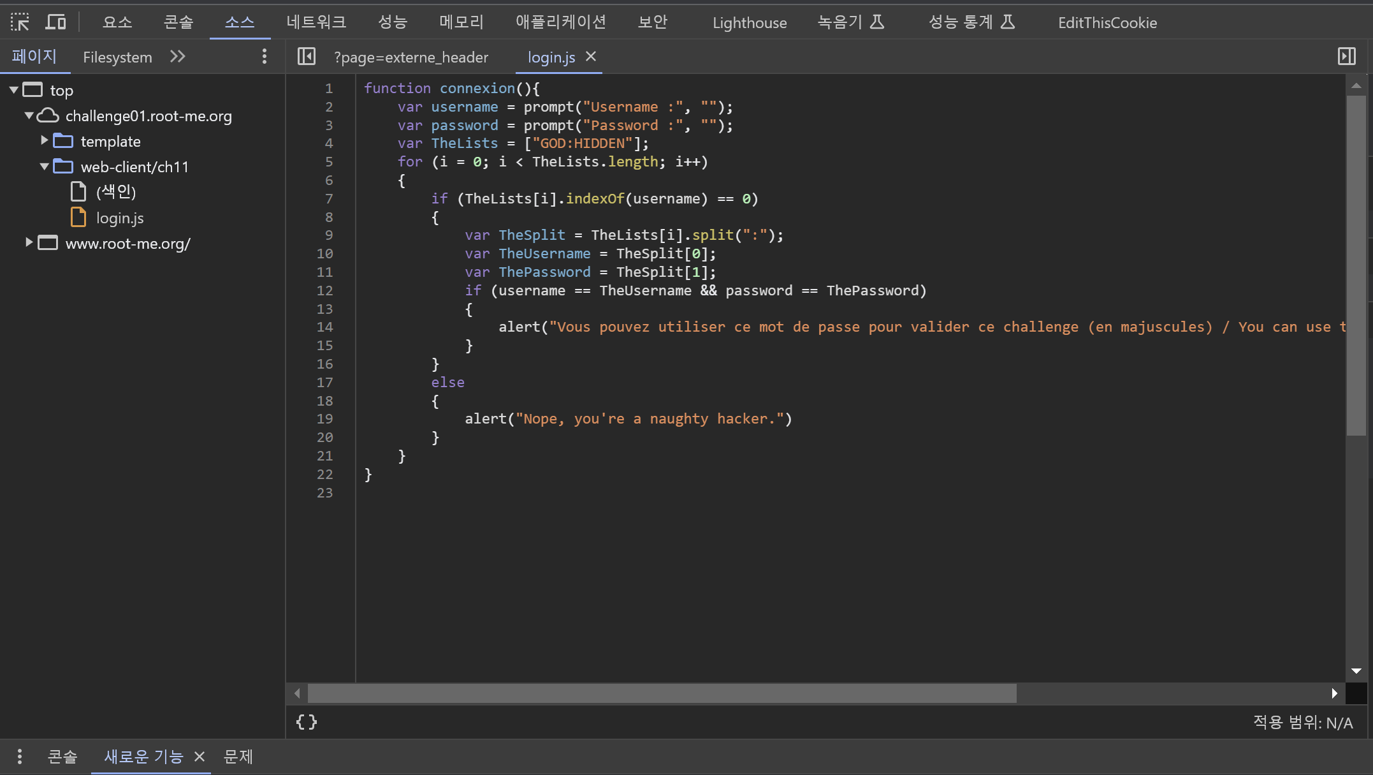
Task: Open the navigator three-dot menu
Action: click(265, 57)
